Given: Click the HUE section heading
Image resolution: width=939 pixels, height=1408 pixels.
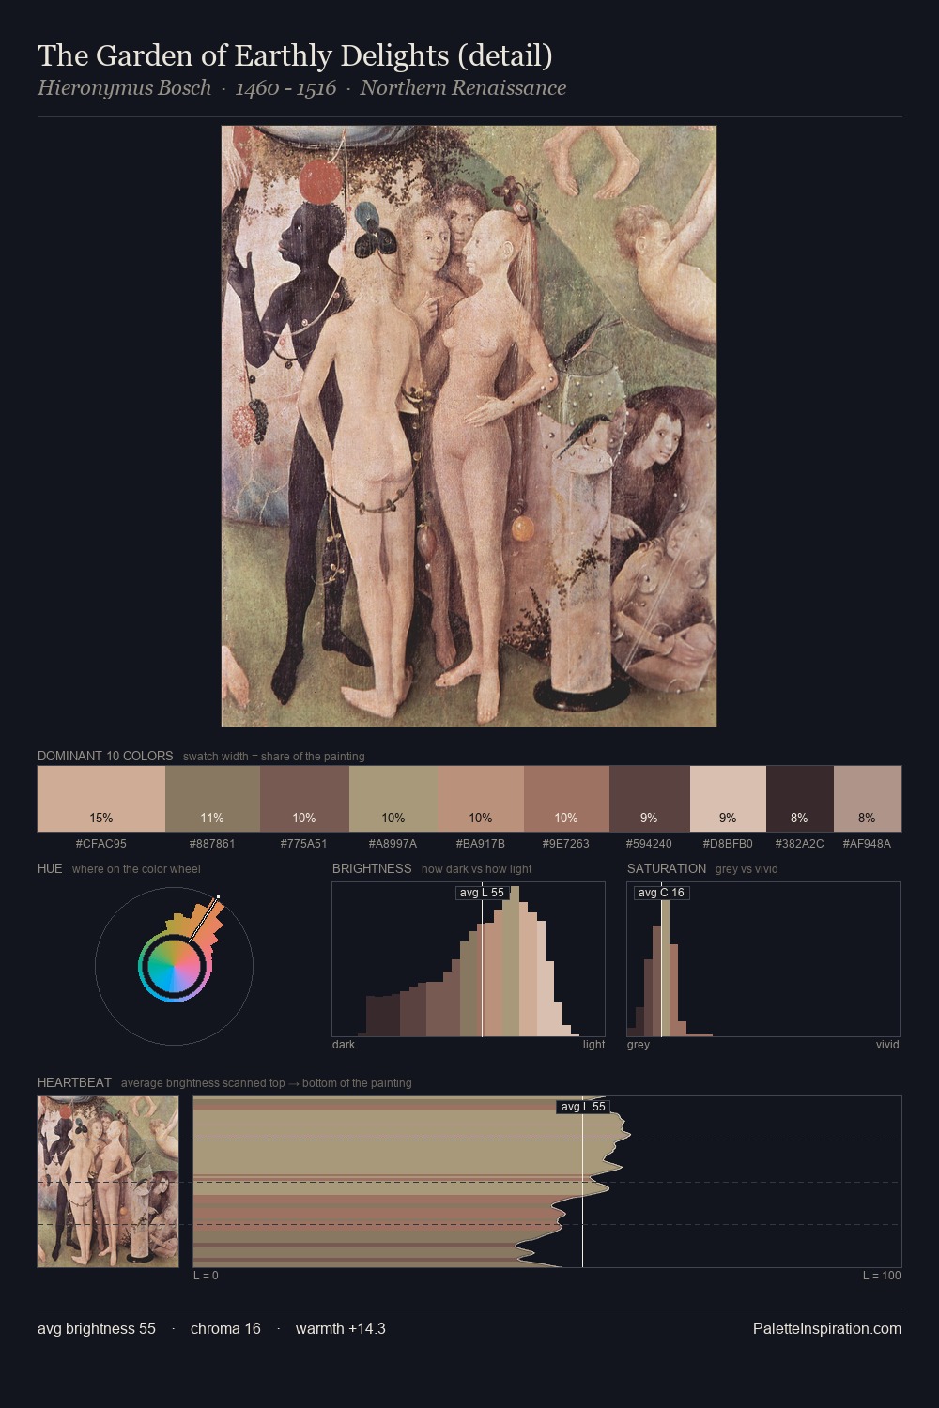Looking at the screenshot, I should [50, 868].
